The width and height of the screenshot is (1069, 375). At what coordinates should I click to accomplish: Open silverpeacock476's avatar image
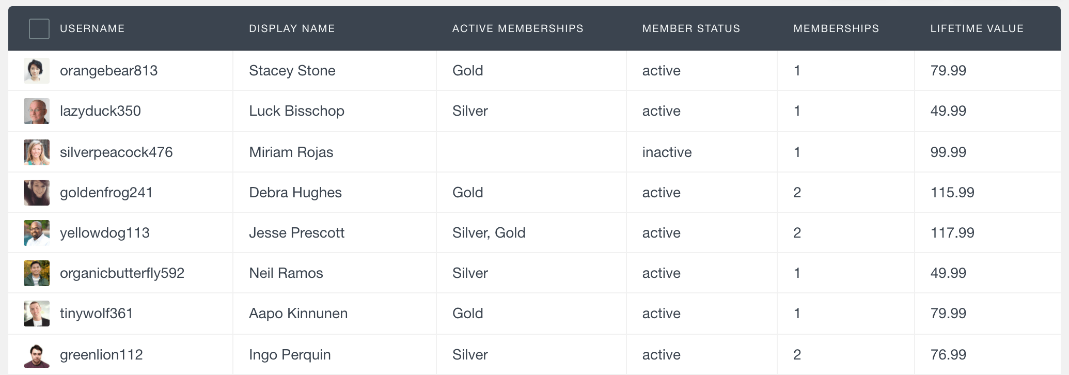pos(37,152)
